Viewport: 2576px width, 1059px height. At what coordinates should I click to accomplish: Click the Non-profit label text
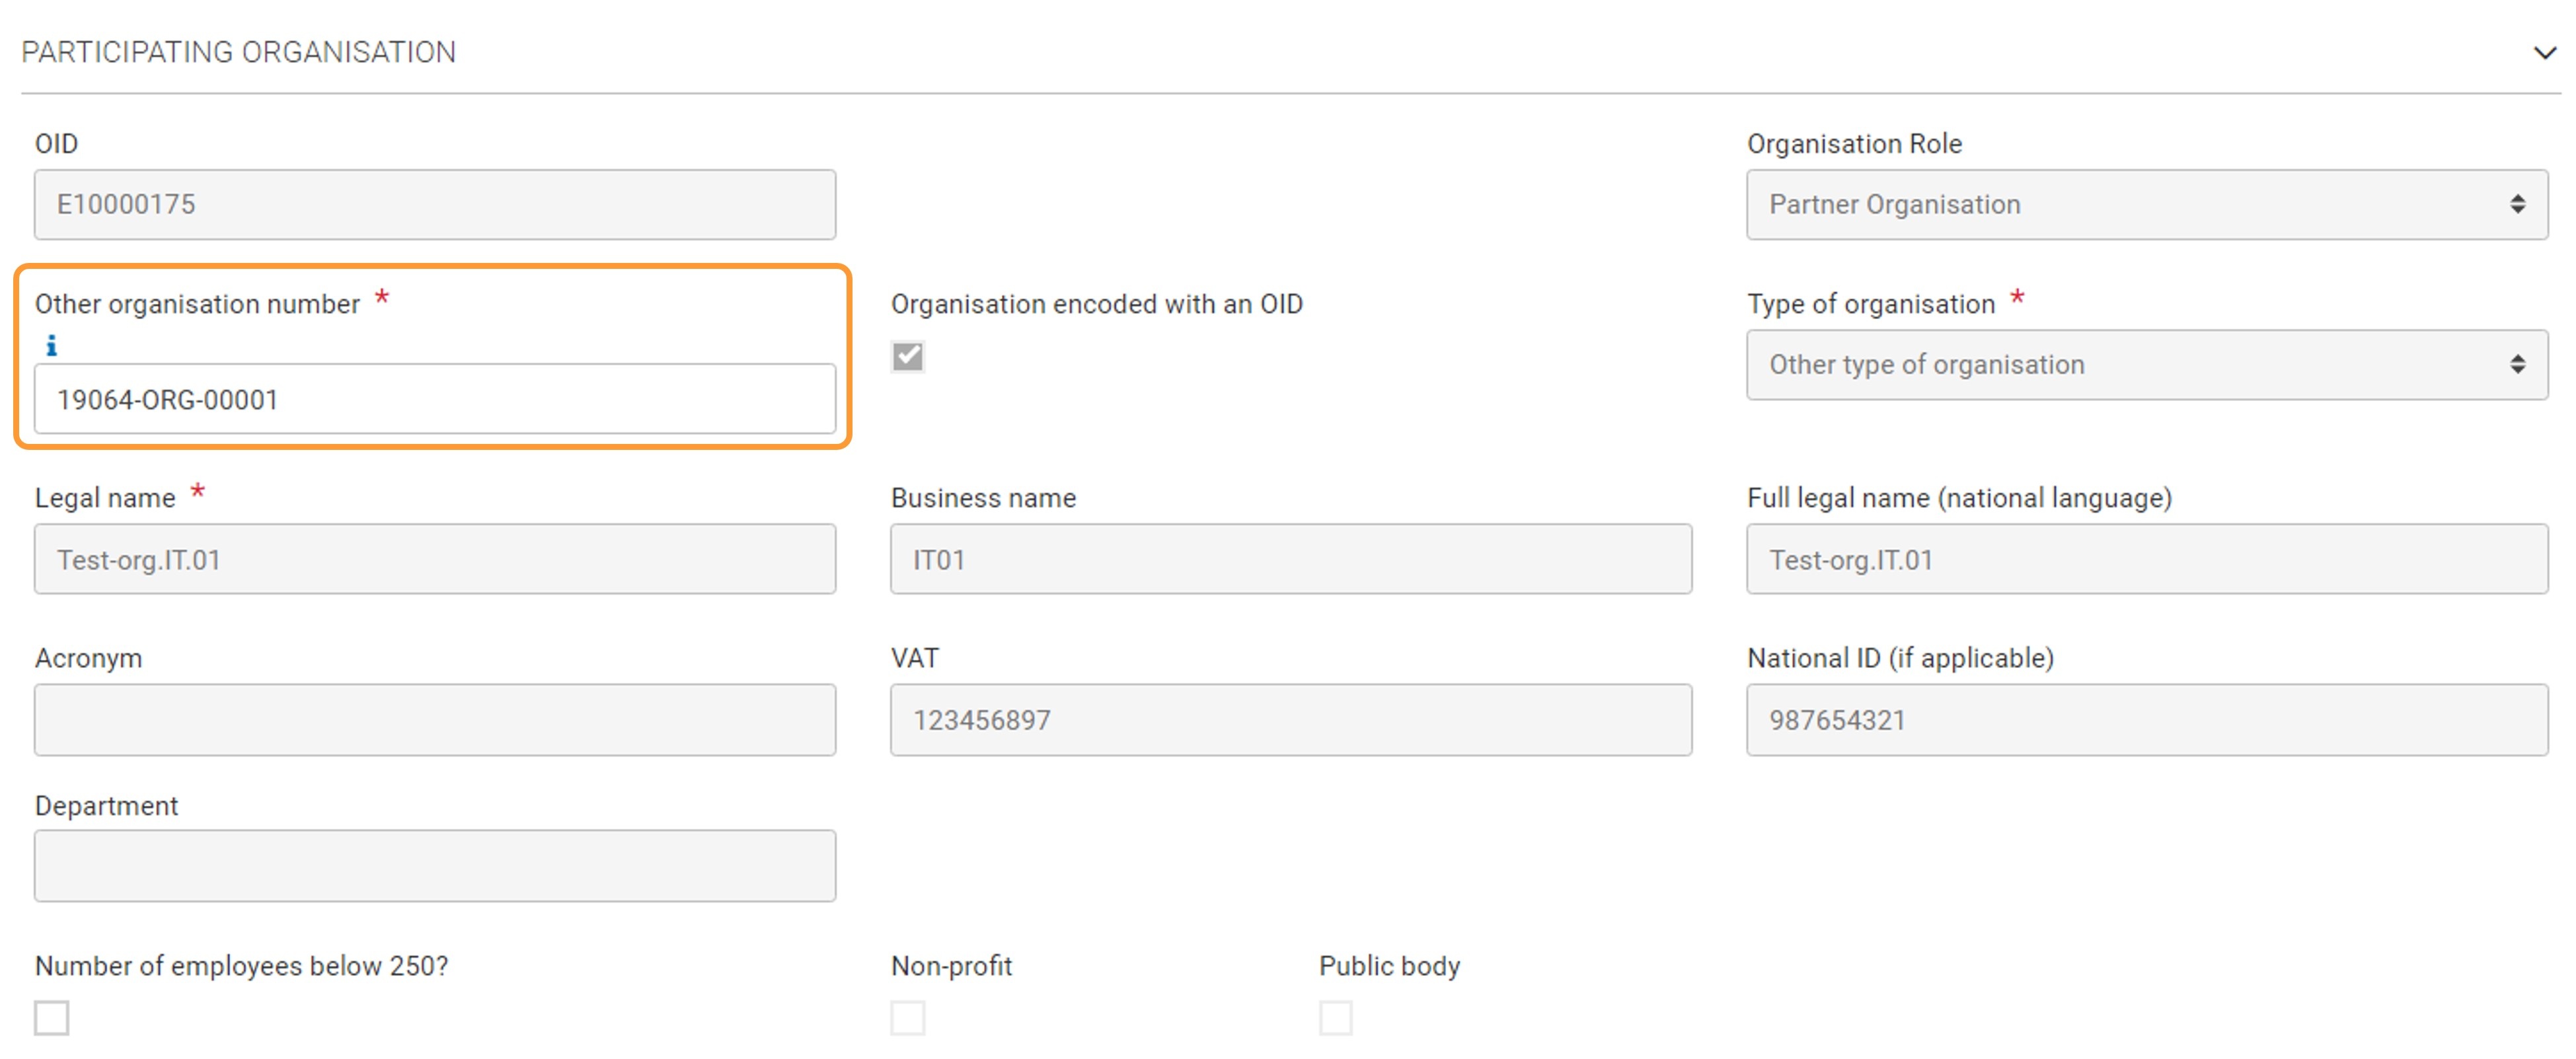pyautogui.click(x=951, y=966)
